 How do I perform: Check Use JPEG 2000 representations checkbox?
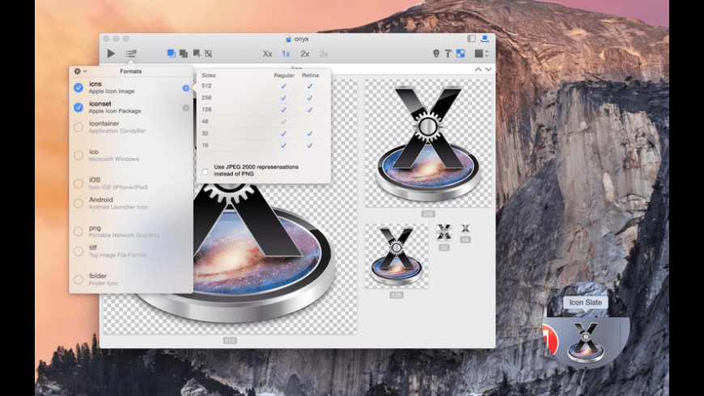pyautogui.click(x=206, y=171)
